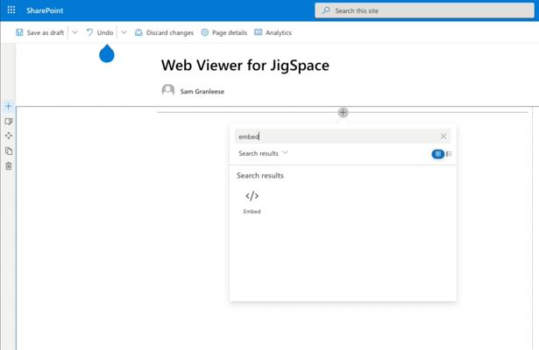
Task: Click Save as draft
Action: [x=39, y=32]
